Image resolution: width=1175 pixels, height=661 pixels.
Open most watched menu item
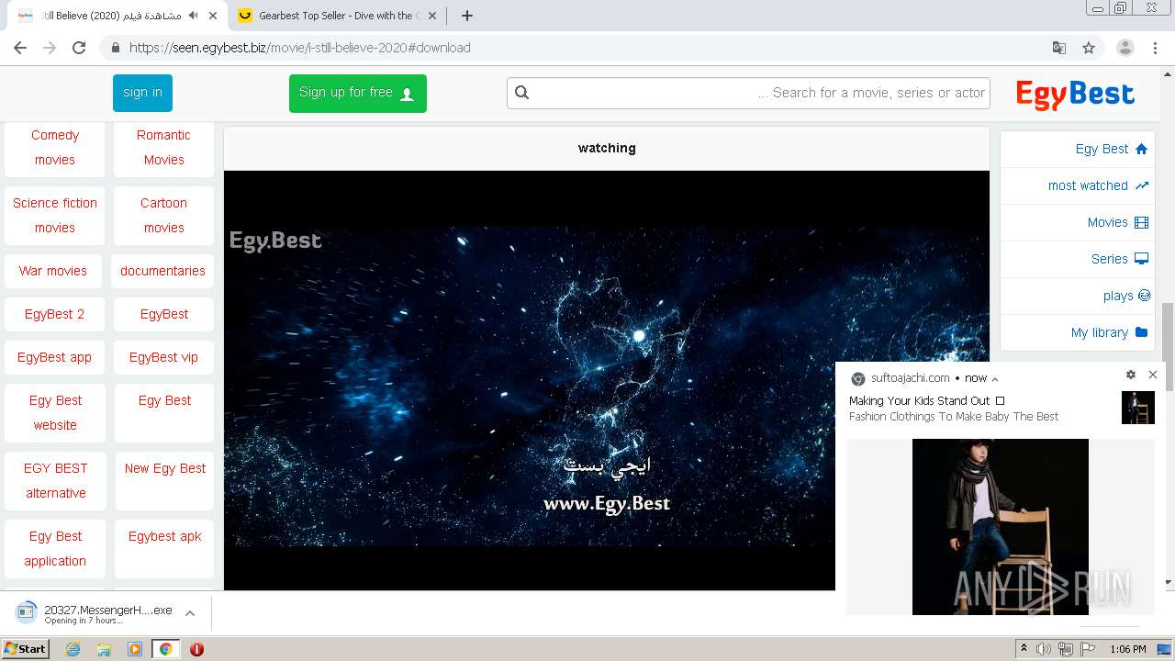coord(1078,185)
